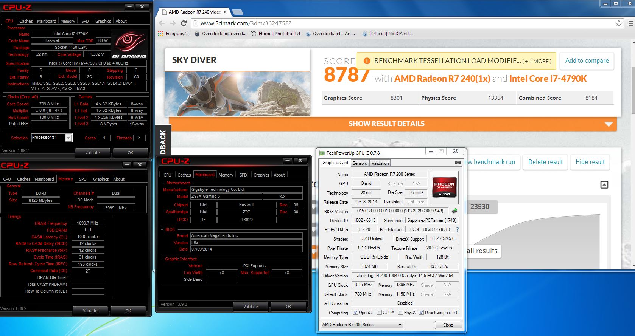Click the benchmark run button

coord(492,162)
